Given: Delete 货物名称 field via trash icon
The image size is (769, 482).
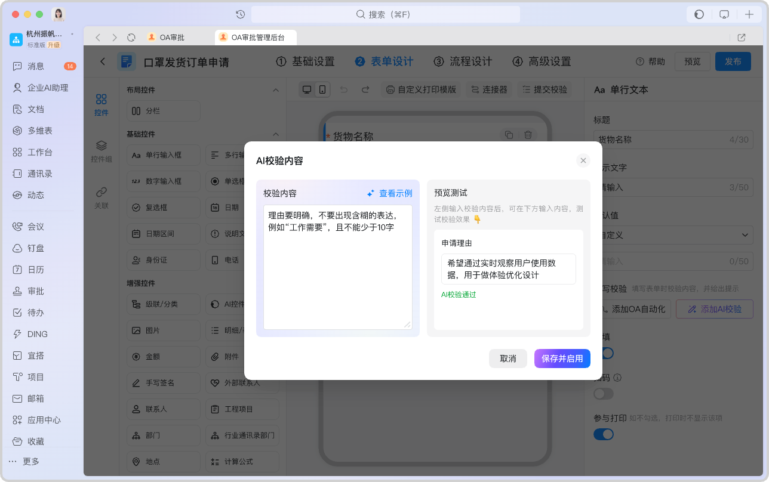Looking at the screenshot, I should 528,135.
